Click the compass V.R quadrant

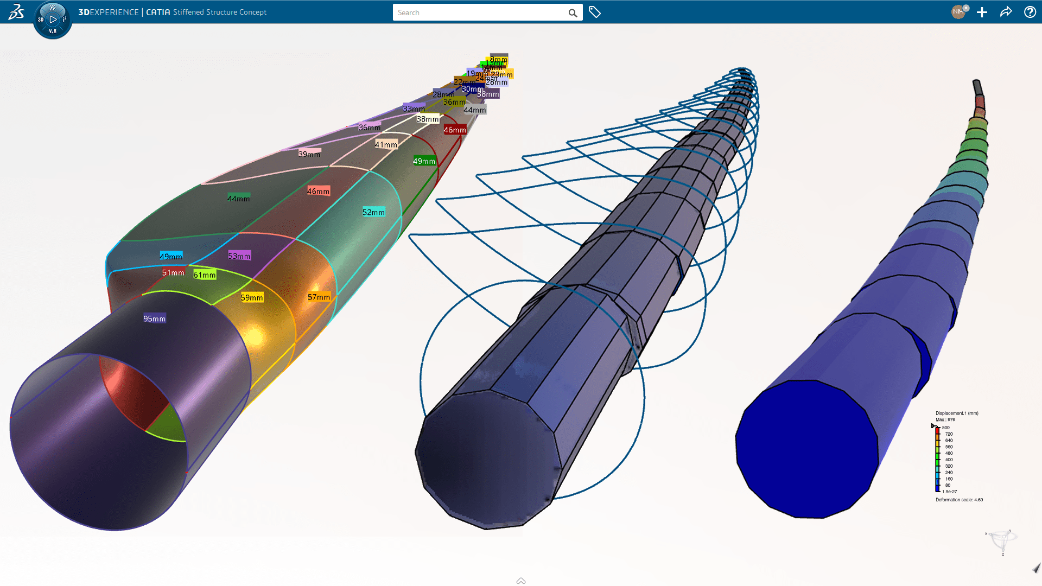[53, 31]
